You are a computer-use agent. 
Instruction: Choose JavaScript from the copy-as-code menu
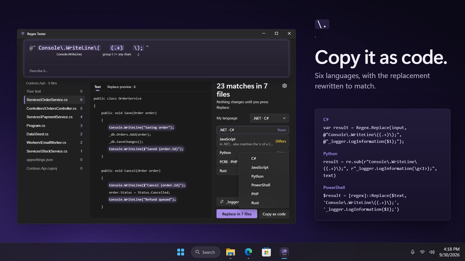(x=264, y=167)
